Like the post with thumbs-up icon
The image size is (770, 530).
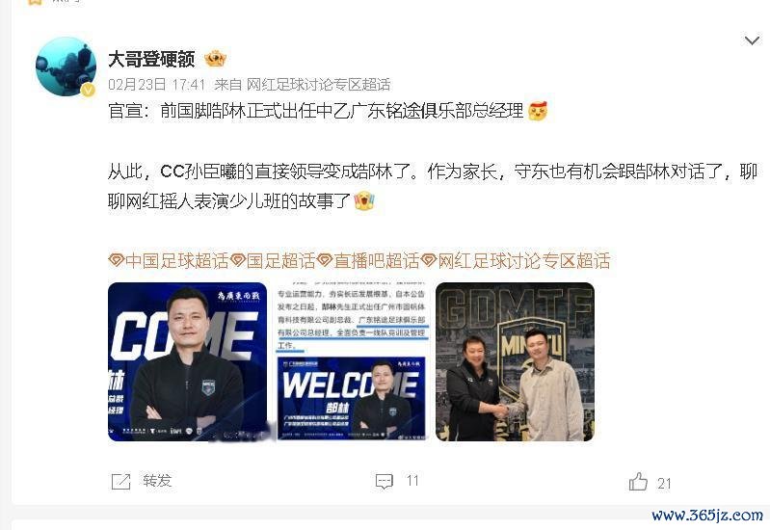pos(638,482)
